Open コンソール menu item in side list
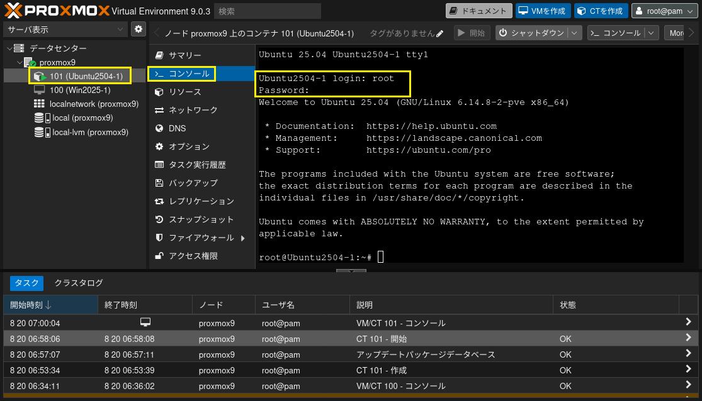Image resolution: width=702 pixels, height=401 pixels. pyautogui.click(x=201, y=74)
